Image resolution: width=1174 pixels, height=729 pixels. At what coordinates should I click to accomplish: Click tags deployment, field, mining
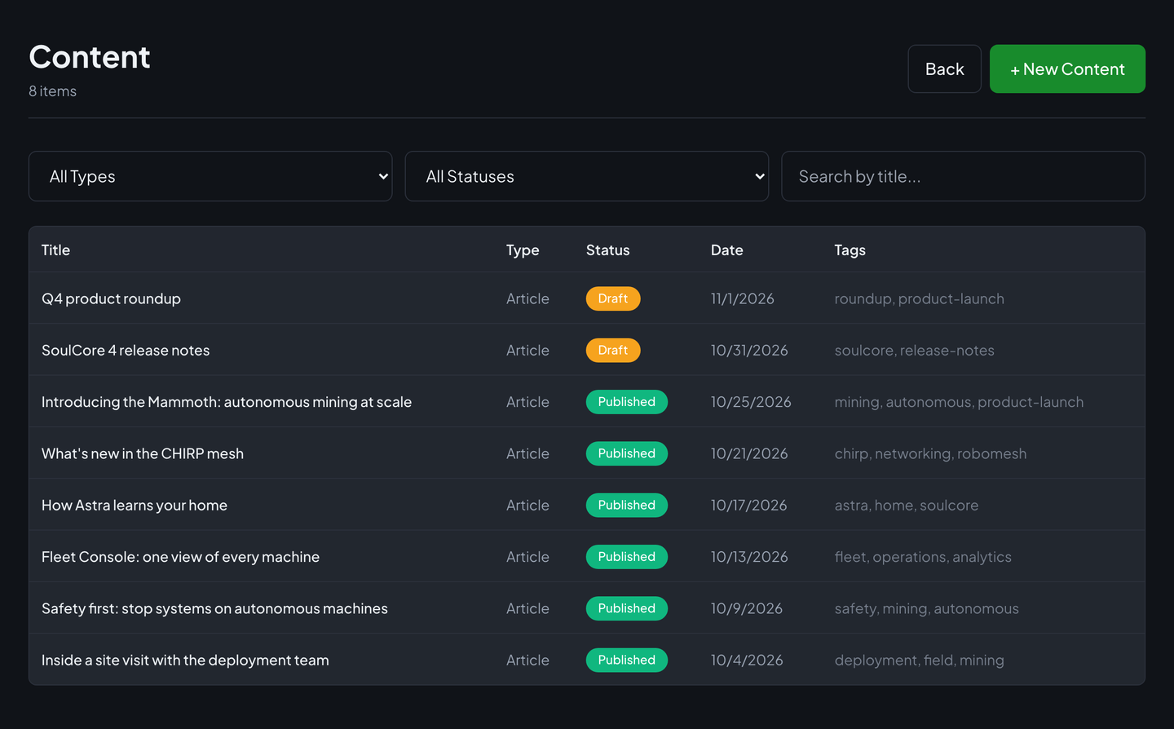coord(919,660)
